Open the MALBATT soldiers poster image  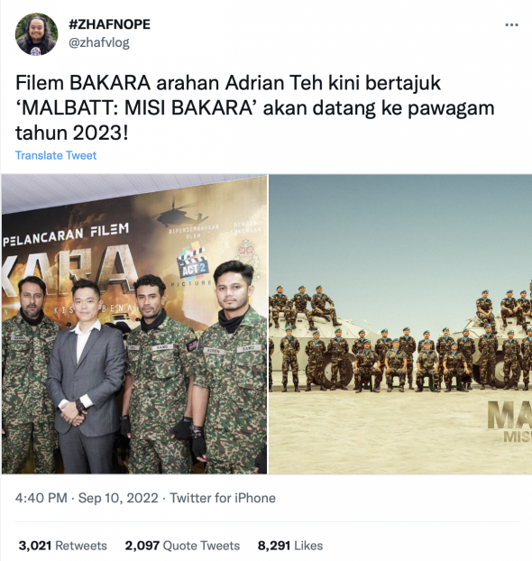[400, 324]
